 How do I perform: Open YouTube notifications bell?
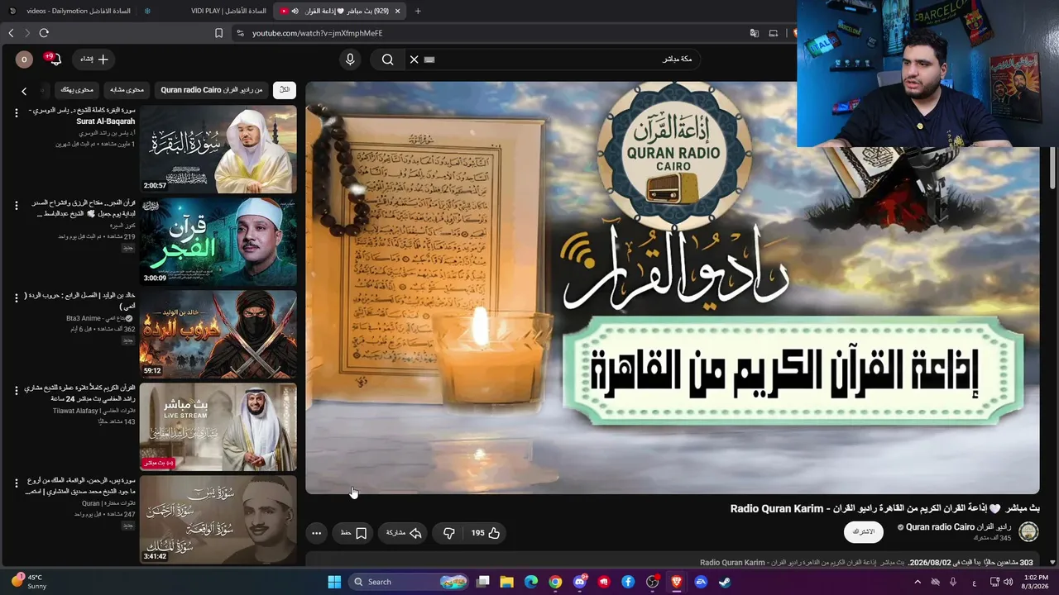(x=54, y=59)
